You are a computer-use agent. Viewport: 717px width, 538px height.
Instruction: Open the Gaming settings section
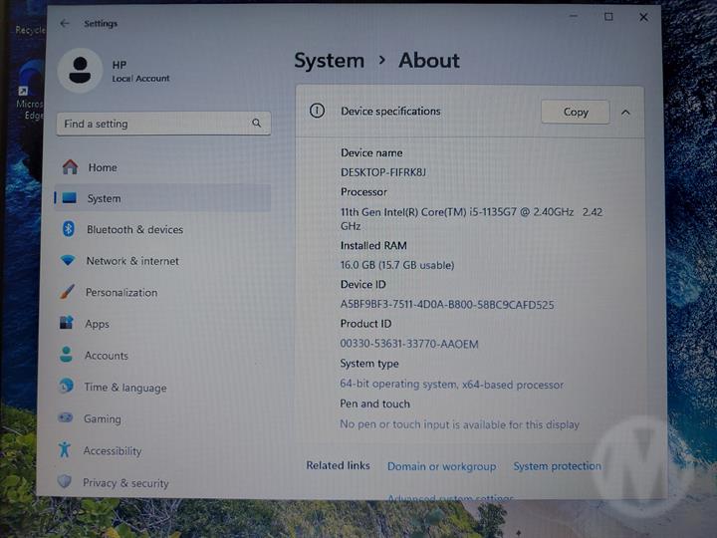[102, 419]
